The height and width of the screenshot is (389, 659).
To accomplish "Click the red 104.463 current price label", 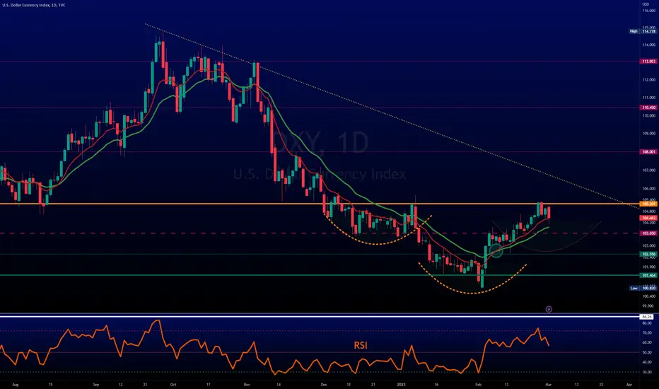I will click(648, 218).
